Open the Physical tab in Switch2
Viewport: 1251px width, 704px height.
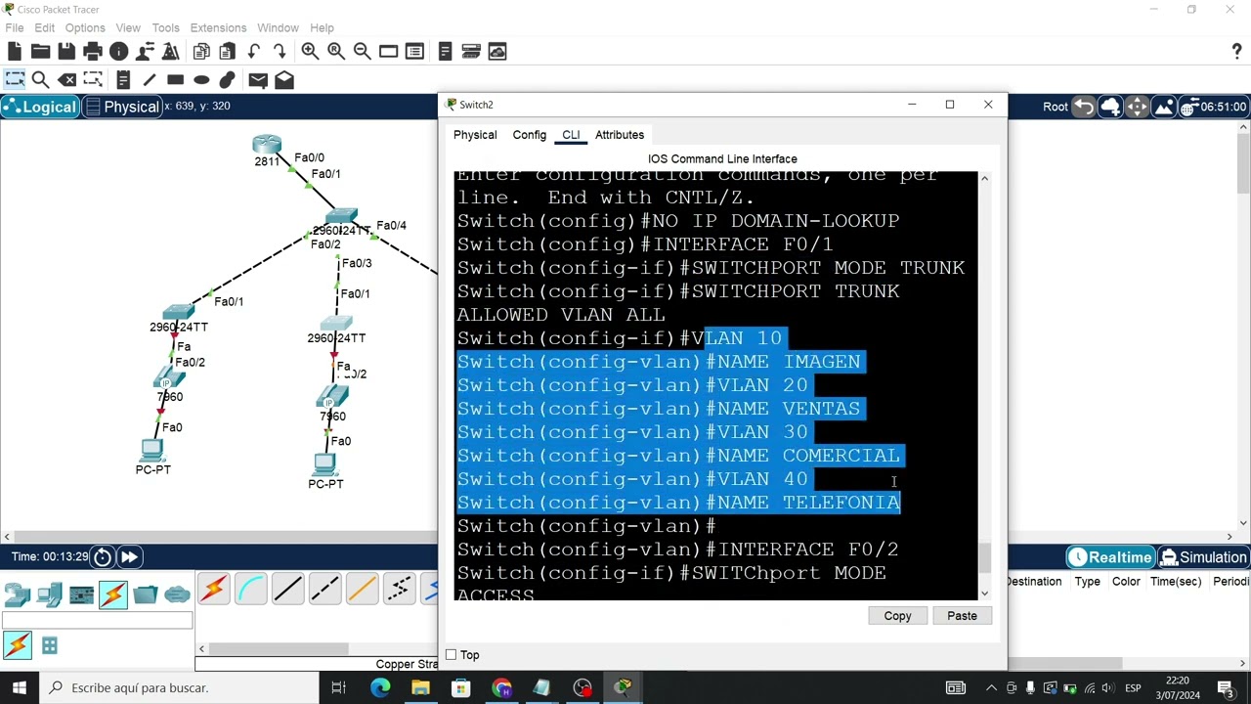pos(475,135)
